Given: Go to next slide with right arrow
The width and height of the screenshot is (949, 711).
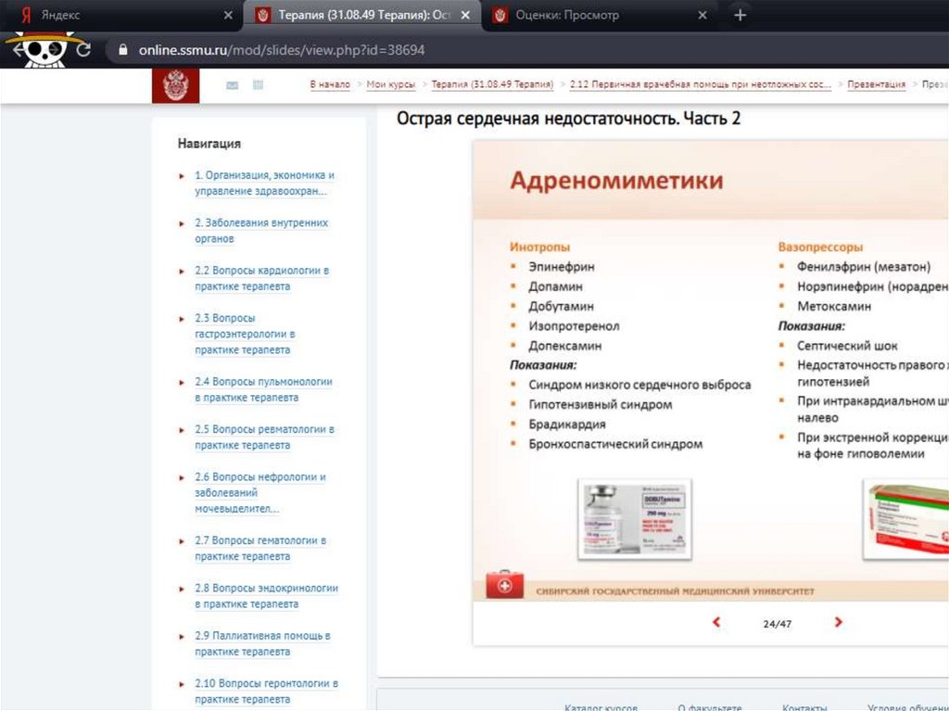Looking at the screenshot, I should click(x=838, y=622).
